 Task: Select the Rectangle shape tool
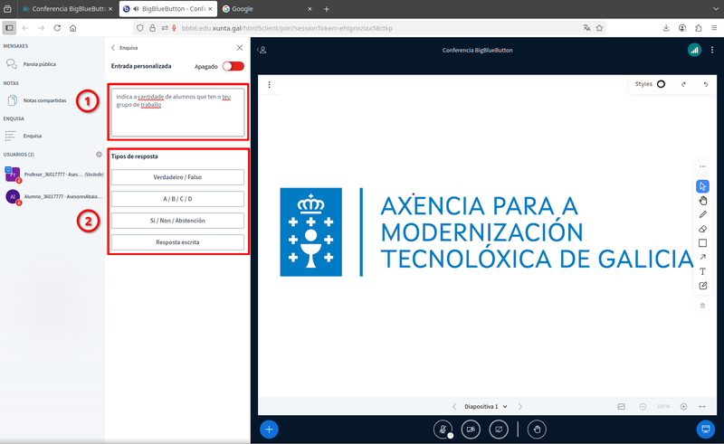[x=702, y=243]
